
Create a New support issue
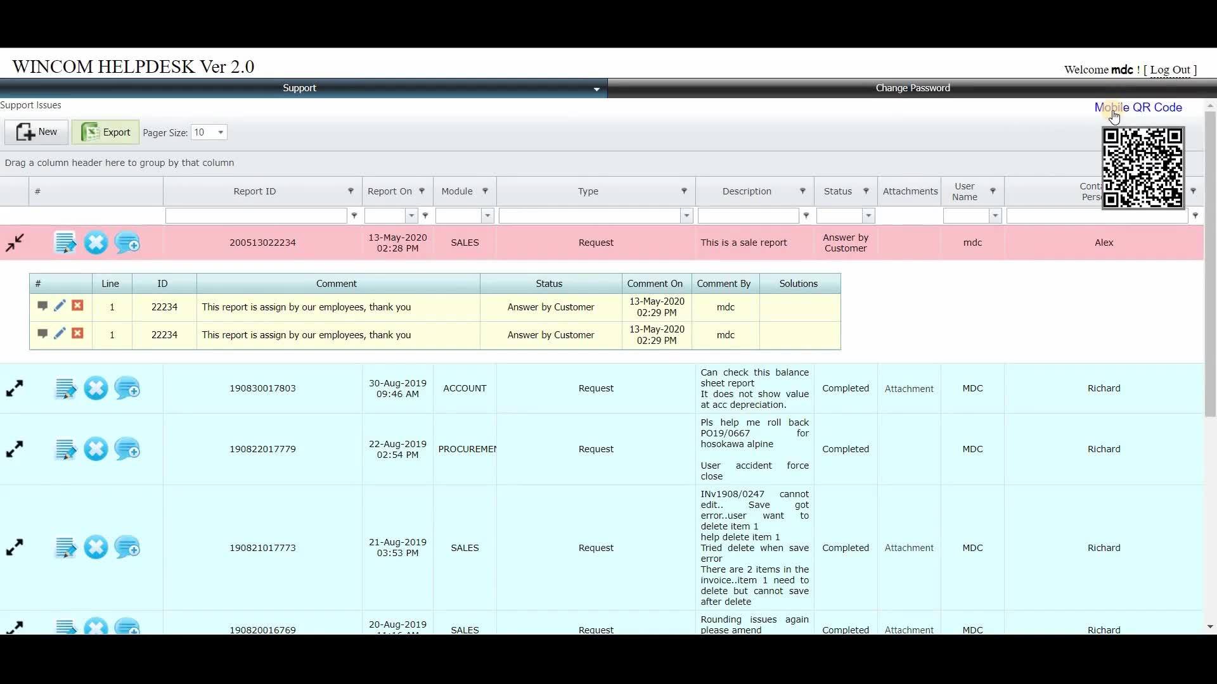coord(36,132)
